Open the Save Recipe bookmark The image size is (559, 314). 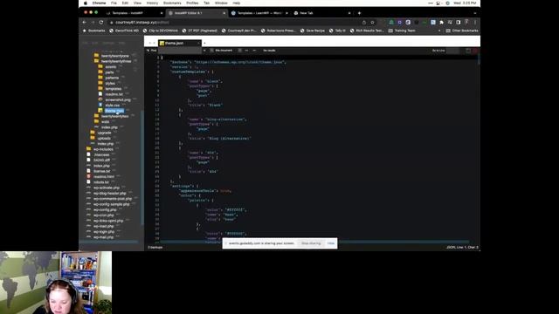[313, 31]
